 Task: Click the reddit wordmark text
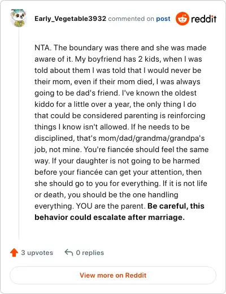204,19
